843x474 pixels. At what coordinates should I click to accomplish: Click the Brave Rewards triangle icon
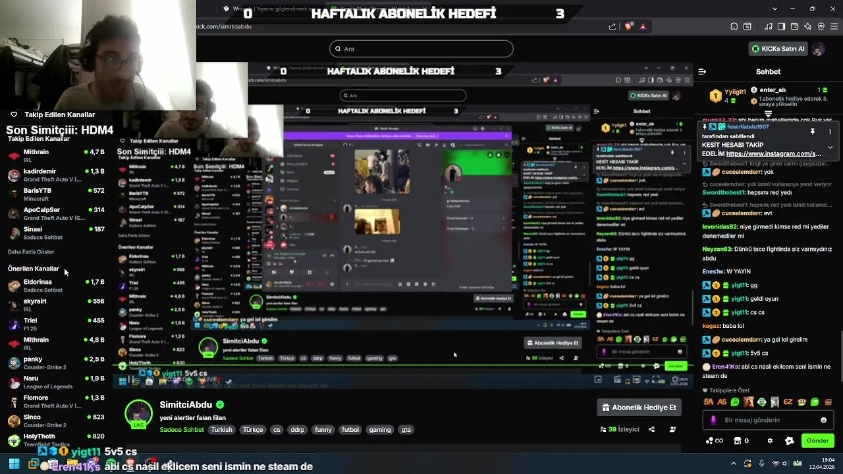[x=643, y=27]
